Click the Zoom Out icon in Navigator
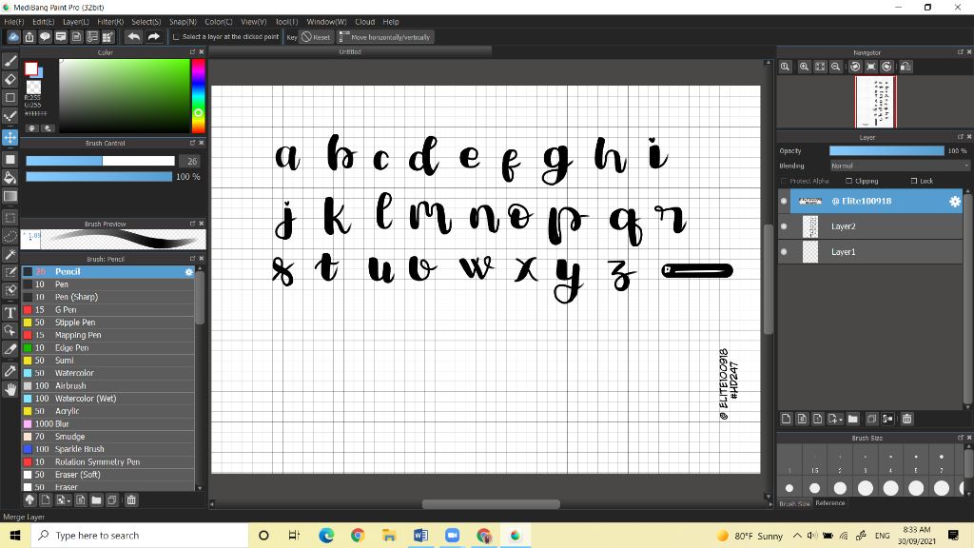974x548 pixels. pos(836,67)
